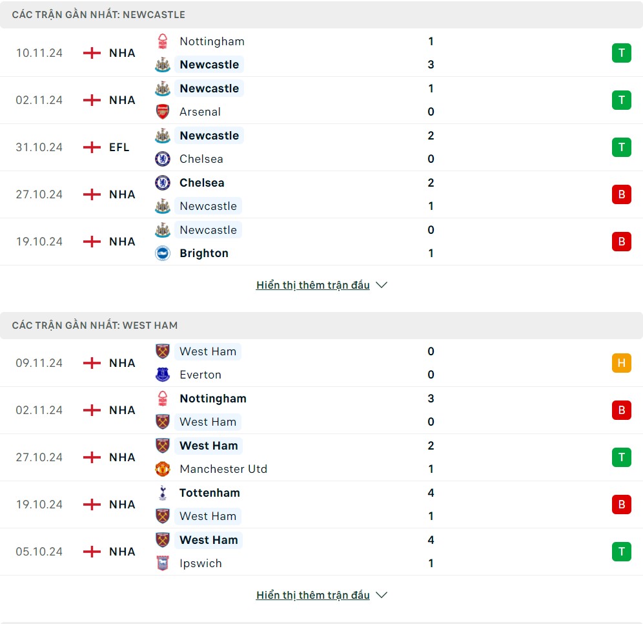This screenshot has height=624, width=643.
Task: Expand more Newcastle matches with chevron arrow
Action: pyautogui.click(x=382, y=285)
